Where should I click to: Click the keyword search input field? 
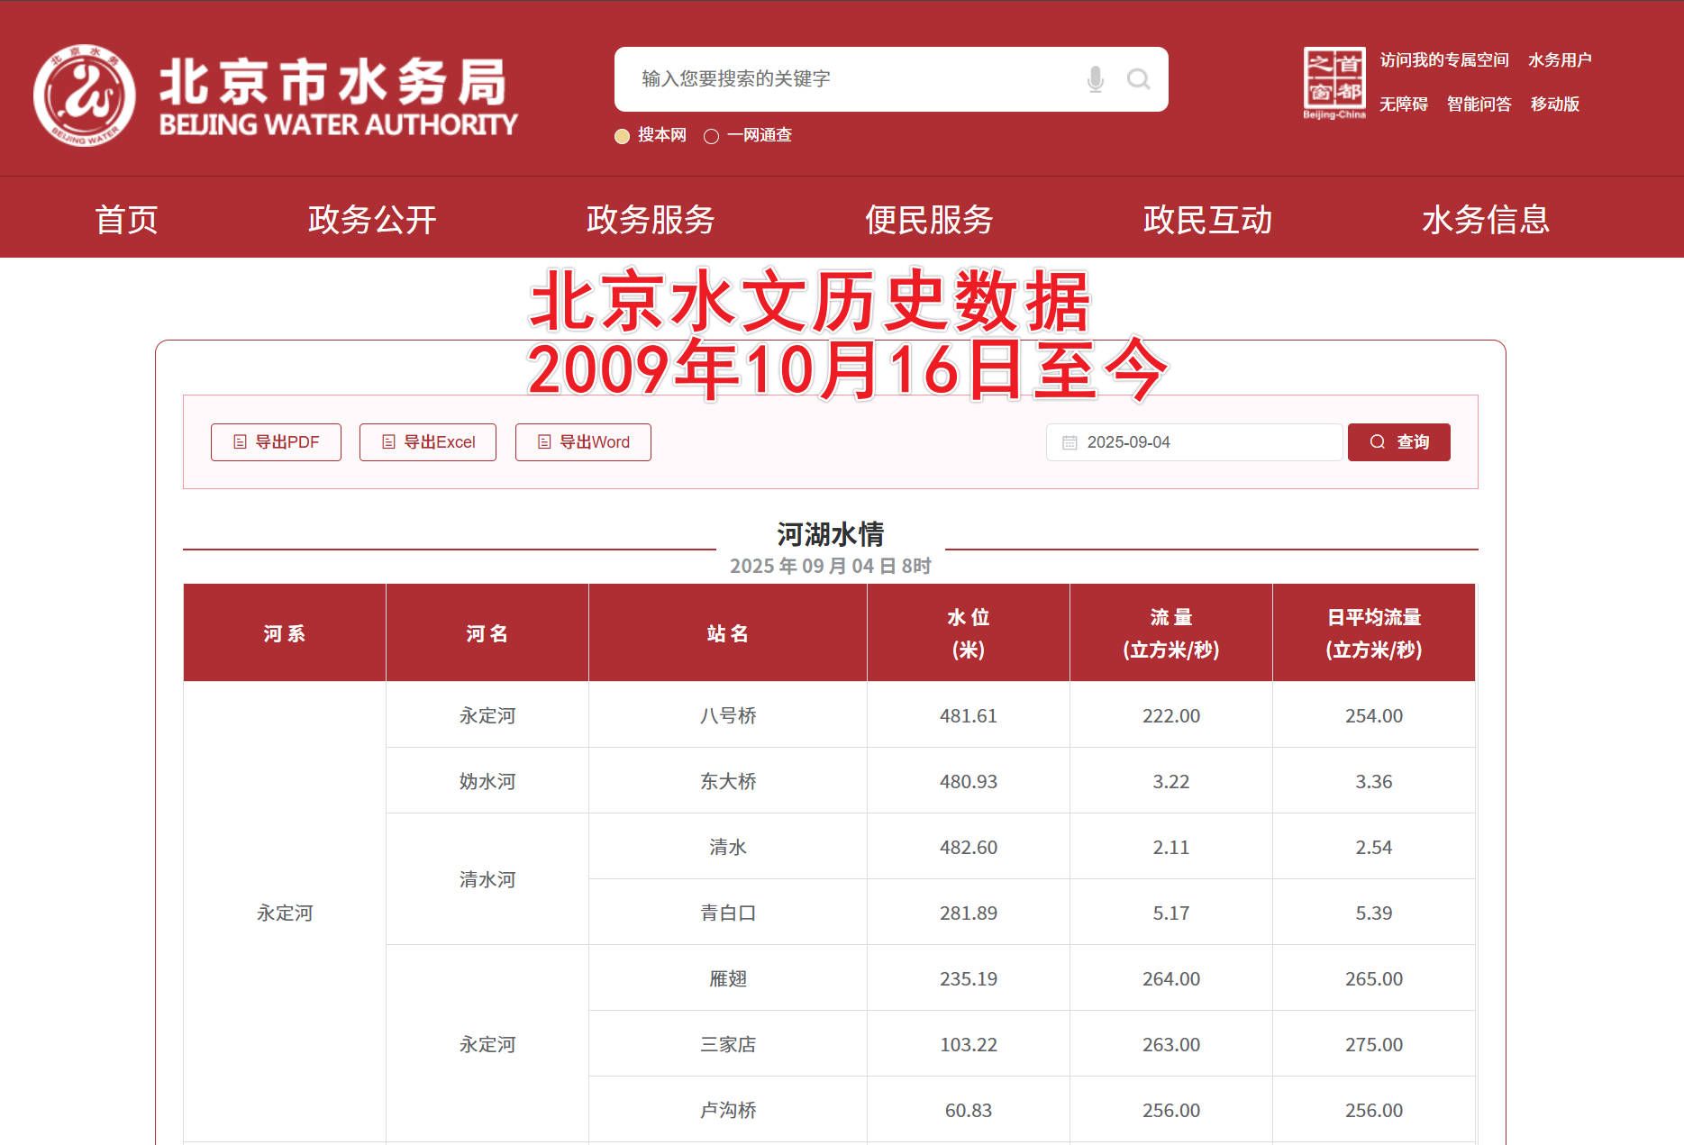856,79
